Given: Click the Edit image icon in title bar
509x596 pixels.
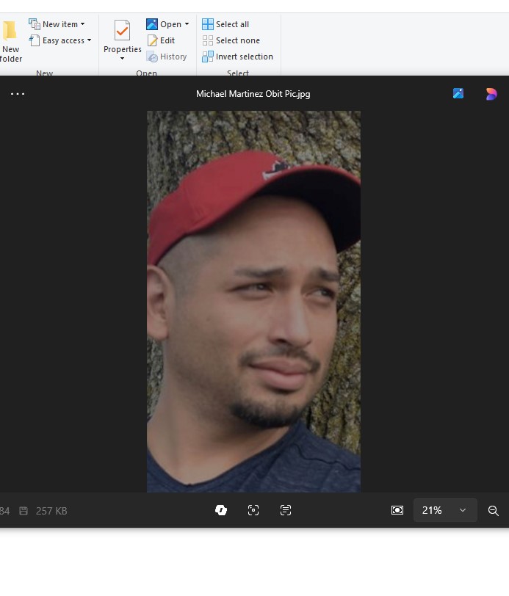Looking at the screenshot, I should click(x=458, y=94).
